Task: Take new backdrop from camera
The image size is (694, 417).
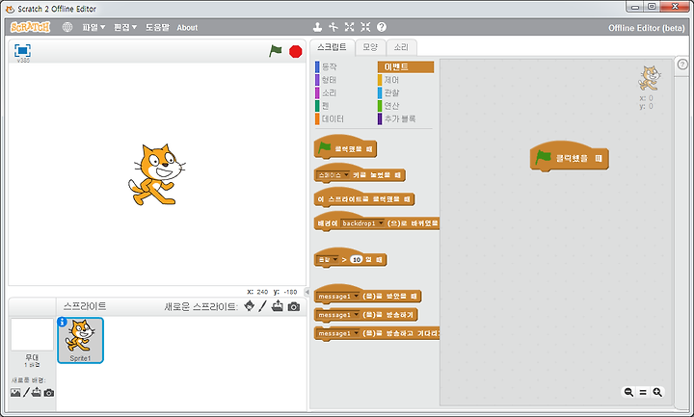Action: click(x=49, y=393)
